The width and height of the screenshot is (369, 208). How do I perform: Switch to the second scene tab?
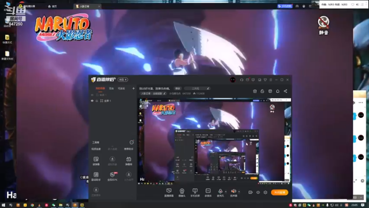pos(111,88)
